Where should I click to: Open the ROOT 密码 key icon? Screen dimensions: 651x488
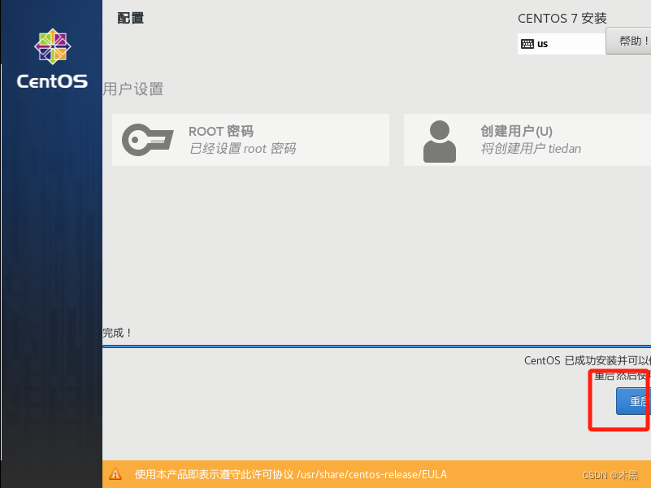pyautogui.click(x=147, y=140)
